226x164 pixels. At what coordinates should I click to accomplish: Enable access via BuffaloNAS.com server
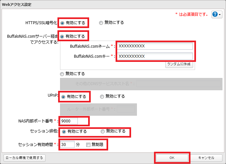click(x=62, y=37)
